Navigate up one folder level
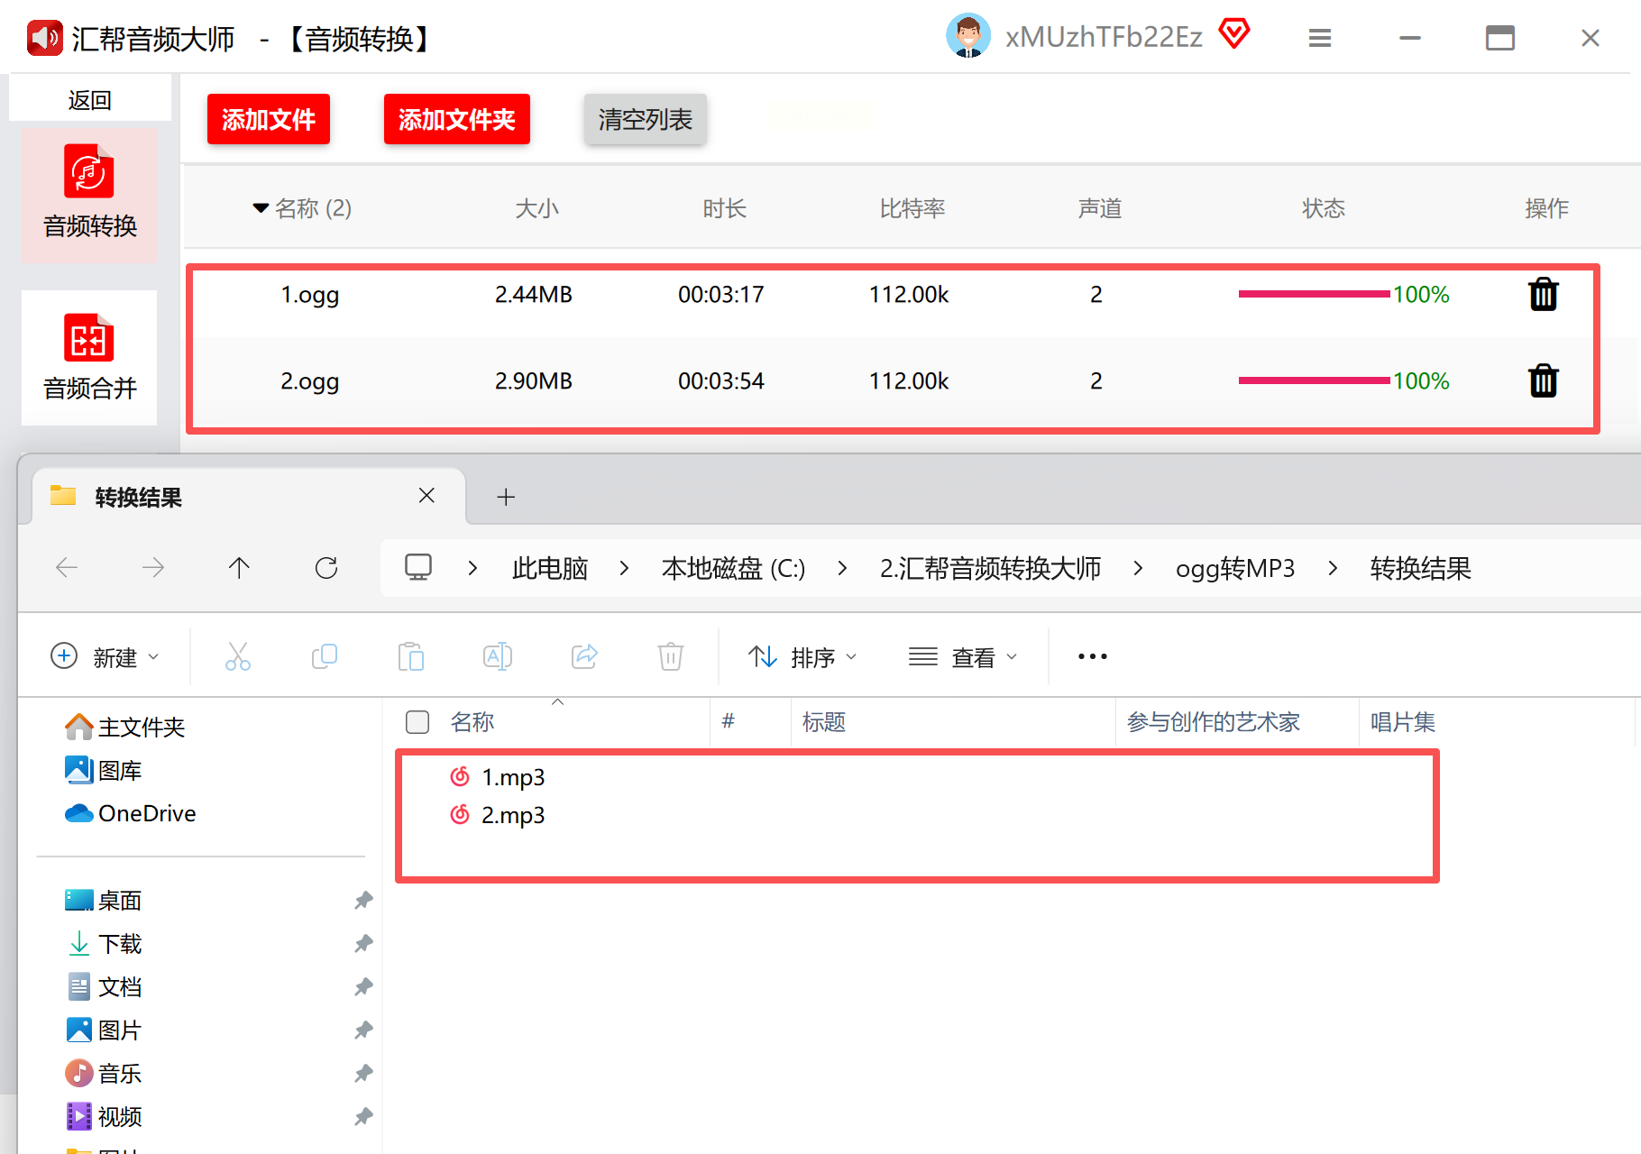Screen dimensions: 1641x1154 239,568
